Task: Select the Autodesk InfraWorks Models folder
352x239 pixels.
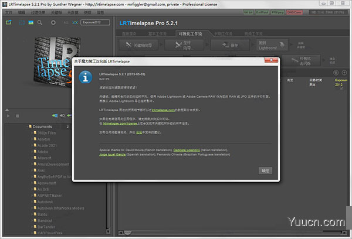Action: pos(60,209)
